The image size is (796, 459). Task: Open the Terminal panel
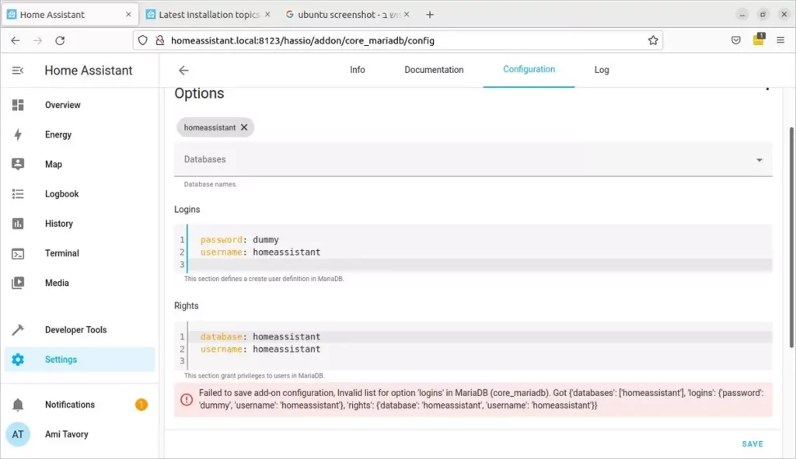(x=80, y=253)
